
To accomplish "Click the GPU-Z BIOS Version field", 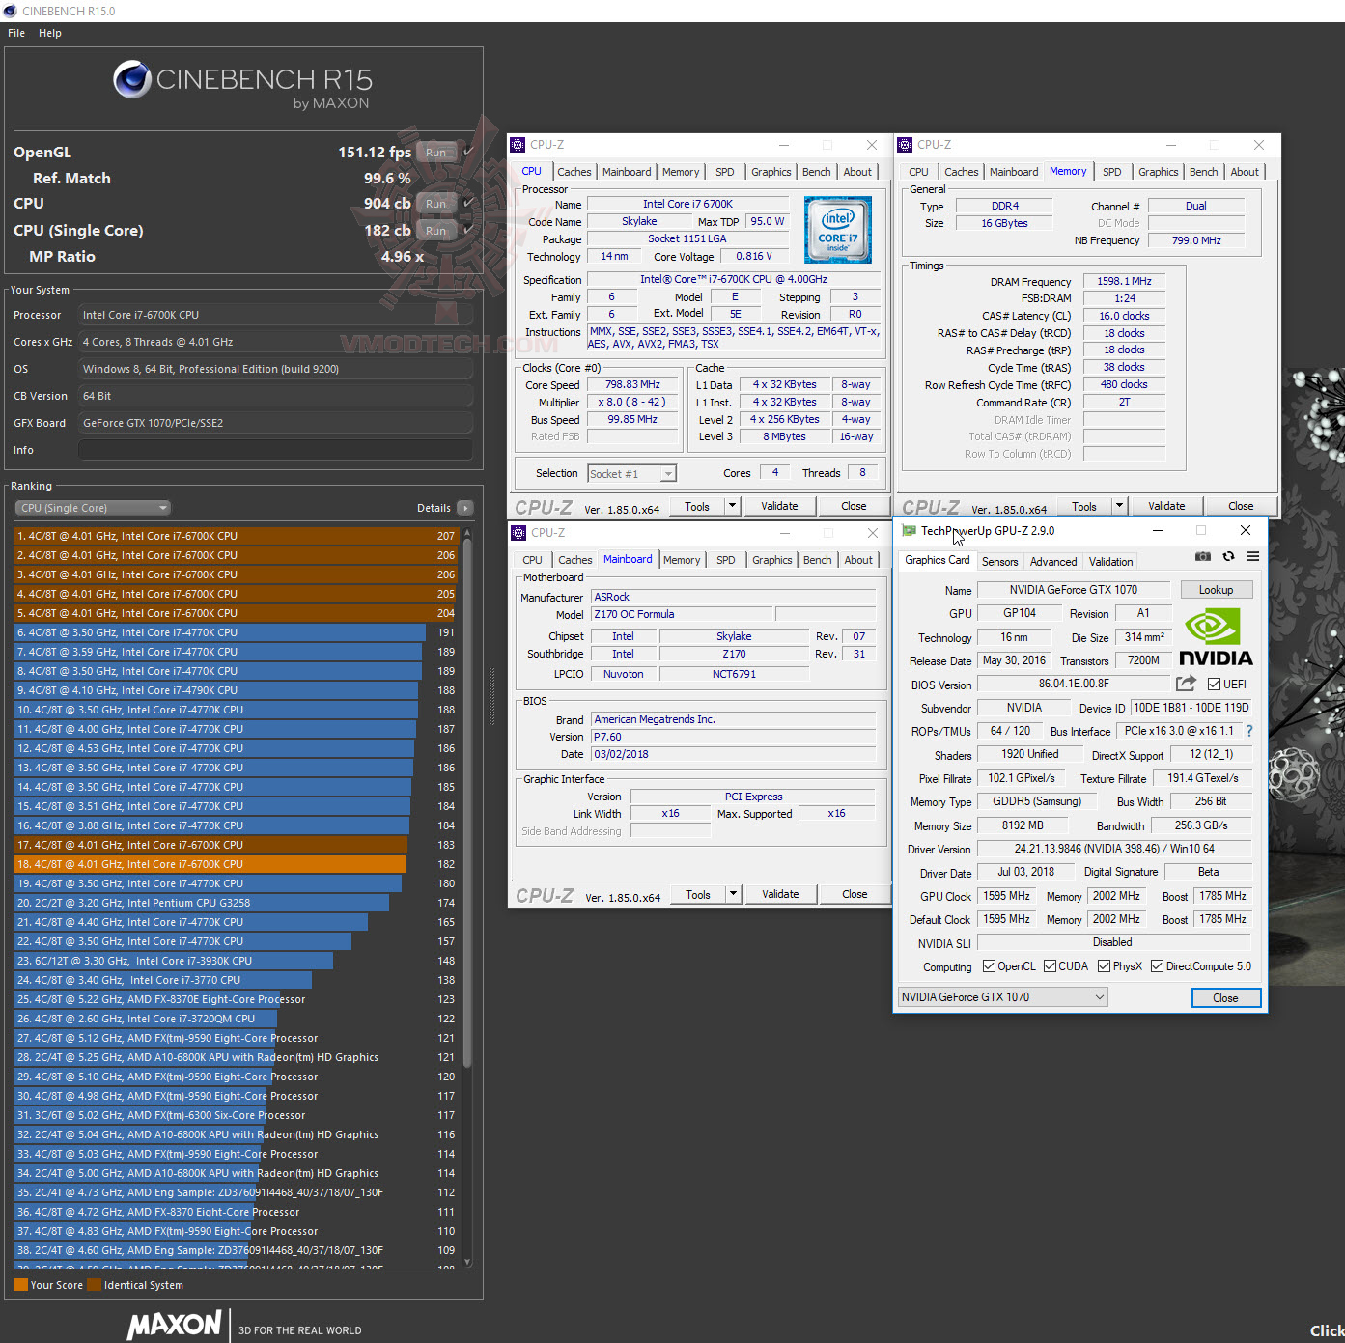I will [1074, 684].
